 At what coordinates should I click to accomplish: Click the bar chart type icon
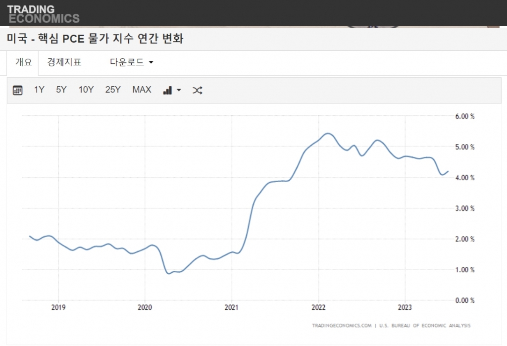tap(168, 90)
